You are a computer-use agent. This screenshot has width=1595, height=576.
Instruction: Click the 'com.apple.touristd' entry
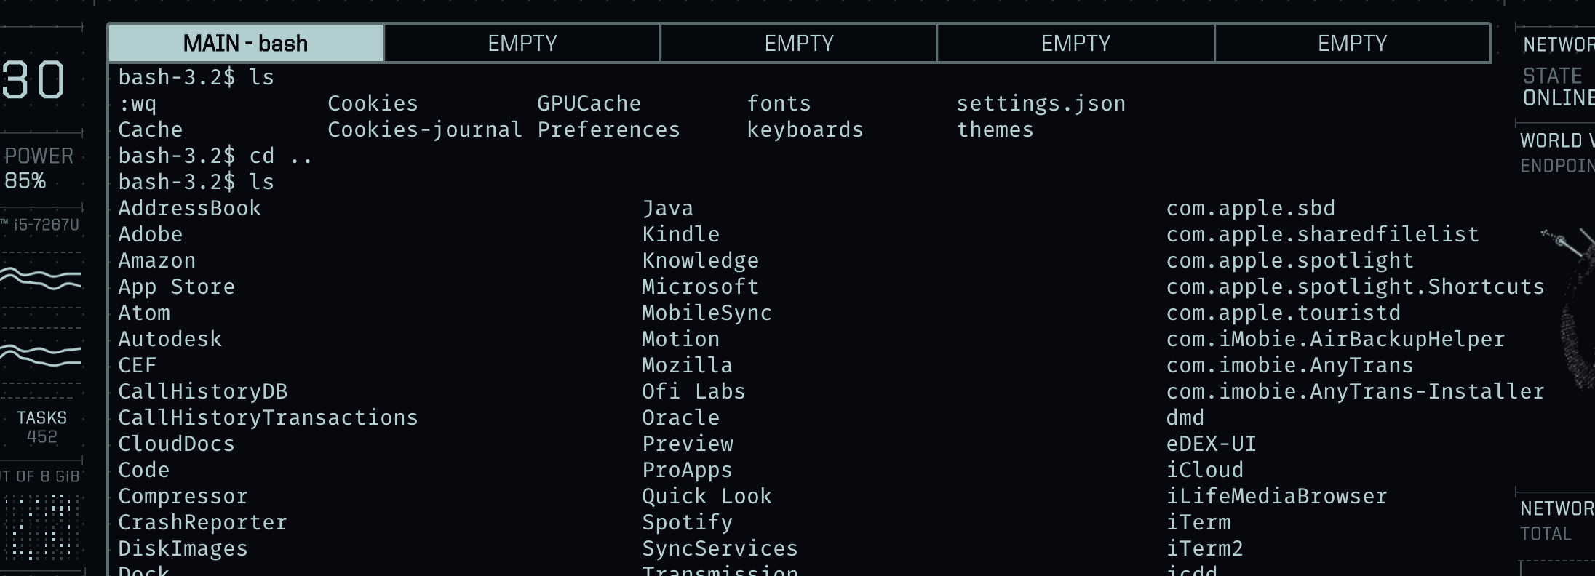(x=1284, y=313)
